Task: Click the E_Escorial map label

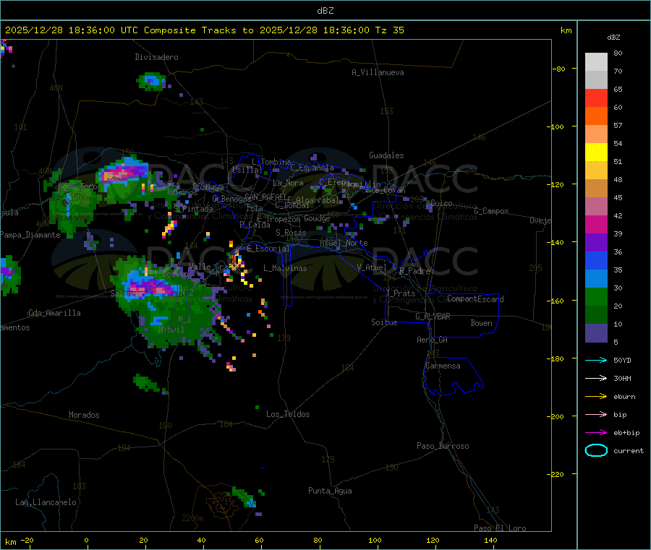Action: pos(268,249)
